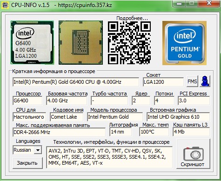Viewport: 221px width, 181px height.
Task: Select the full processor name field
Action: point(76,82)
